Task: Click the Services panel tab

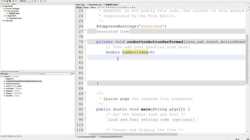Action: (13, 4)
